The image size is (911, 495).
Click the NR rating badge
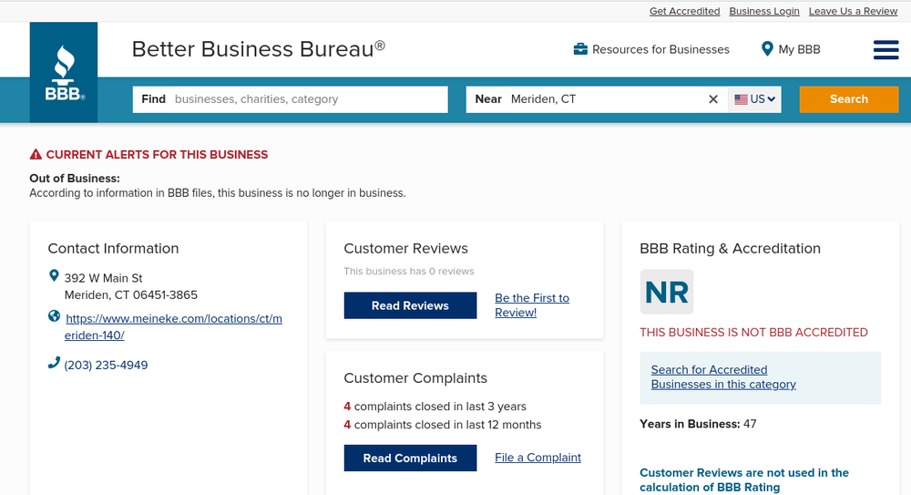click(666, 292)
